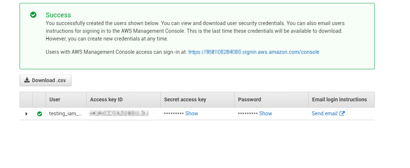Image resolution: width=410 pixels, height=168 pixels.
Task: Click the masked secret access key asterisks
Action: 174,114
